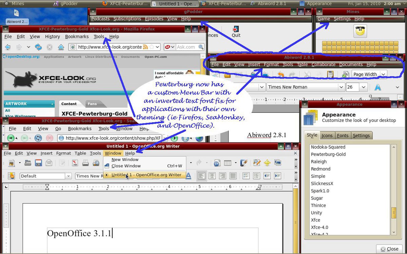The height and width of the screenshot is (254, 407).
Task: Click SeaMonkey green back button
Action: click(x=11, y=138)
